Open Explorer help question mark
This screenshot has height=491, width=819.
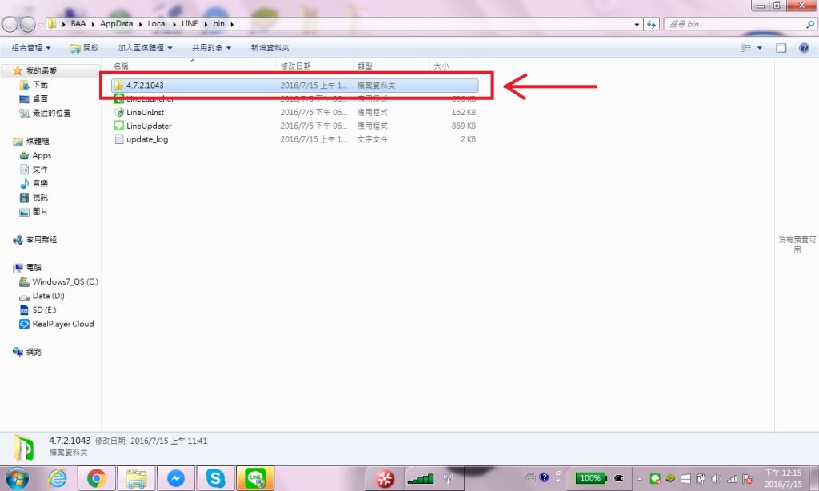pyautogui.click(x=804, y=47)
